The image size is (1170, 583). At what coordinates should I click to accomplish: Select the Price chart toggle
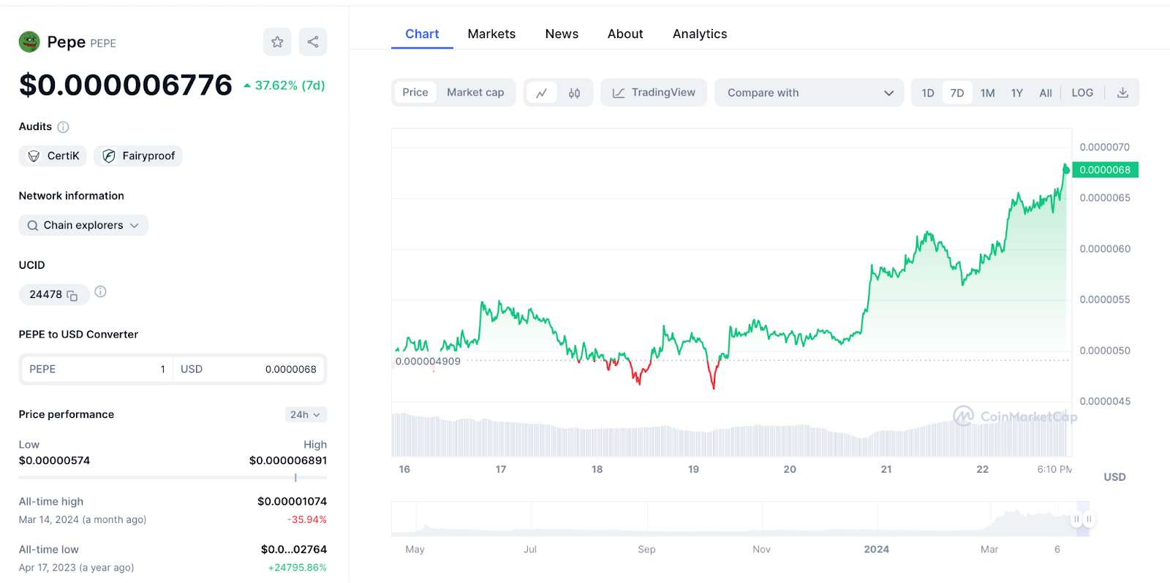pos(415,93)
